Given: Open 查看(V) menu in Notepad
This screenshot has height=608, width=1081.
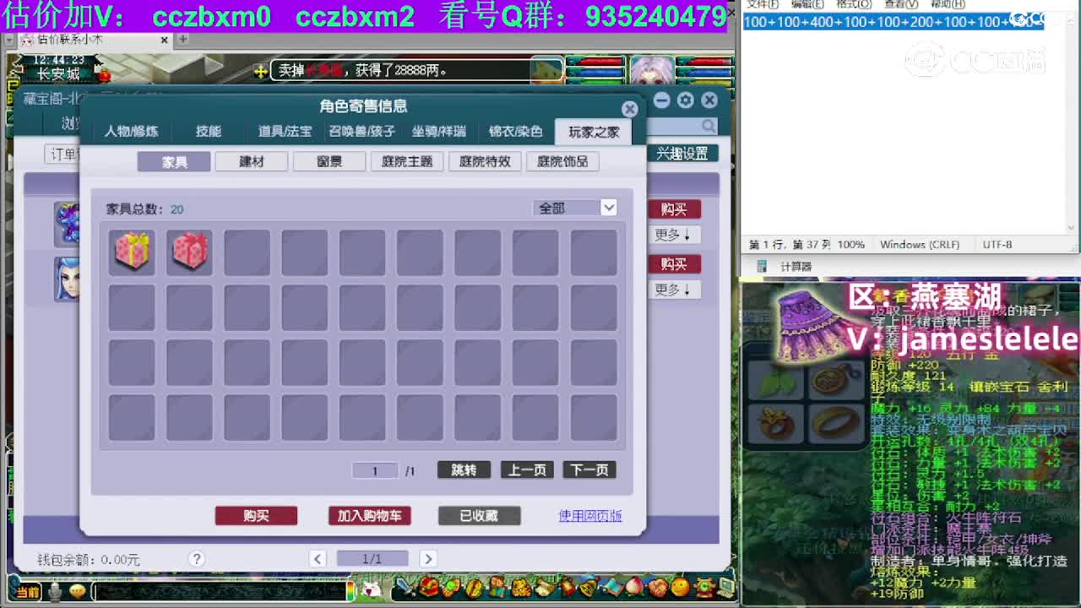Looking at the screenshot, I should click(x=900, y=4).
